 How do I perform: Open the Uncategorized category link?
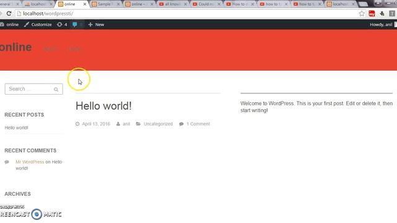pos(158,124)
